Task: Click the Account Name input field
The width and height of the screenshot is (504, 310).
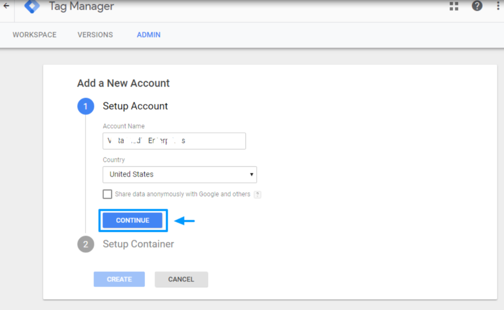Action: [174, 141]
